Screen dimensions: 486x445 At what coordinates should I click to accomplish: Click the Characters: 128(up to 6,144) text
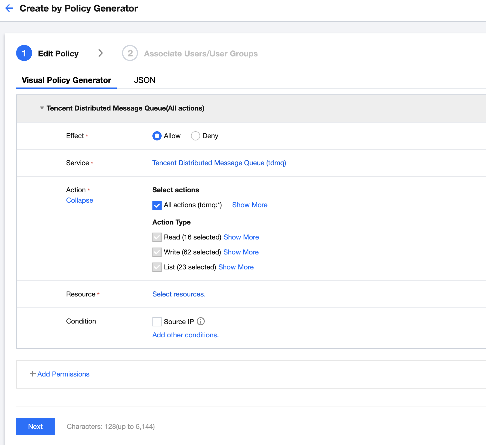111,427
